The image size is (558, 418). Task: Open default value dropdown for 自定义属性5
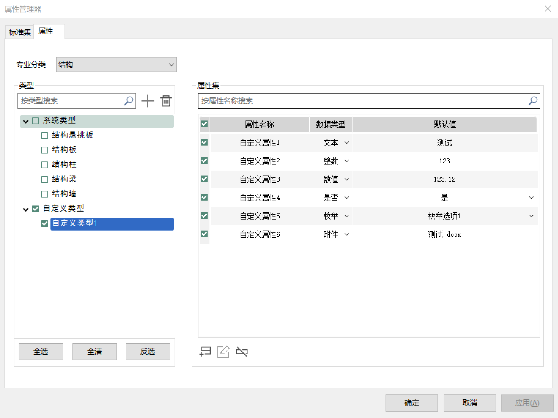[531, 216]
